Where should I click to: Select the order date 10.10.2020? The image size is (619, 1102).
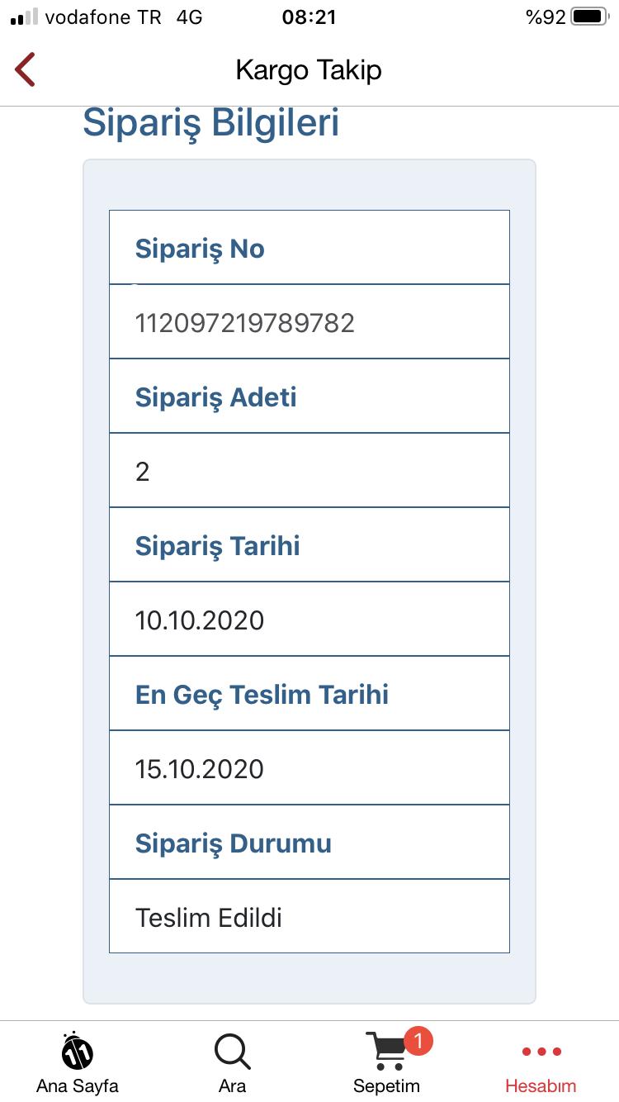pyautogui.click(x=200, y=620)
